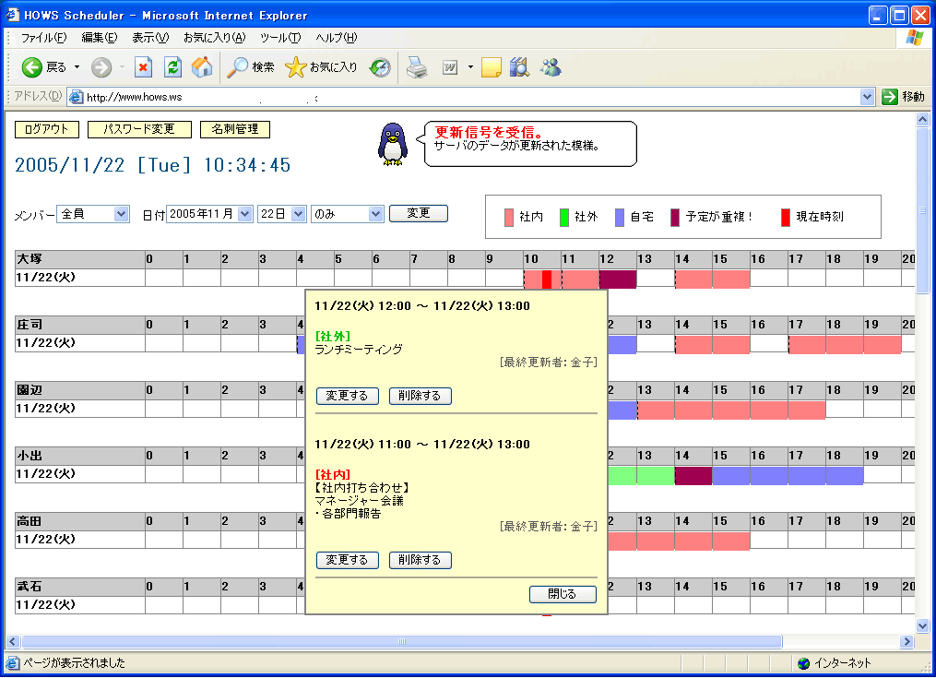
Task: Click the horizontal scrollbar left arrow
Action: coord(13,641)
